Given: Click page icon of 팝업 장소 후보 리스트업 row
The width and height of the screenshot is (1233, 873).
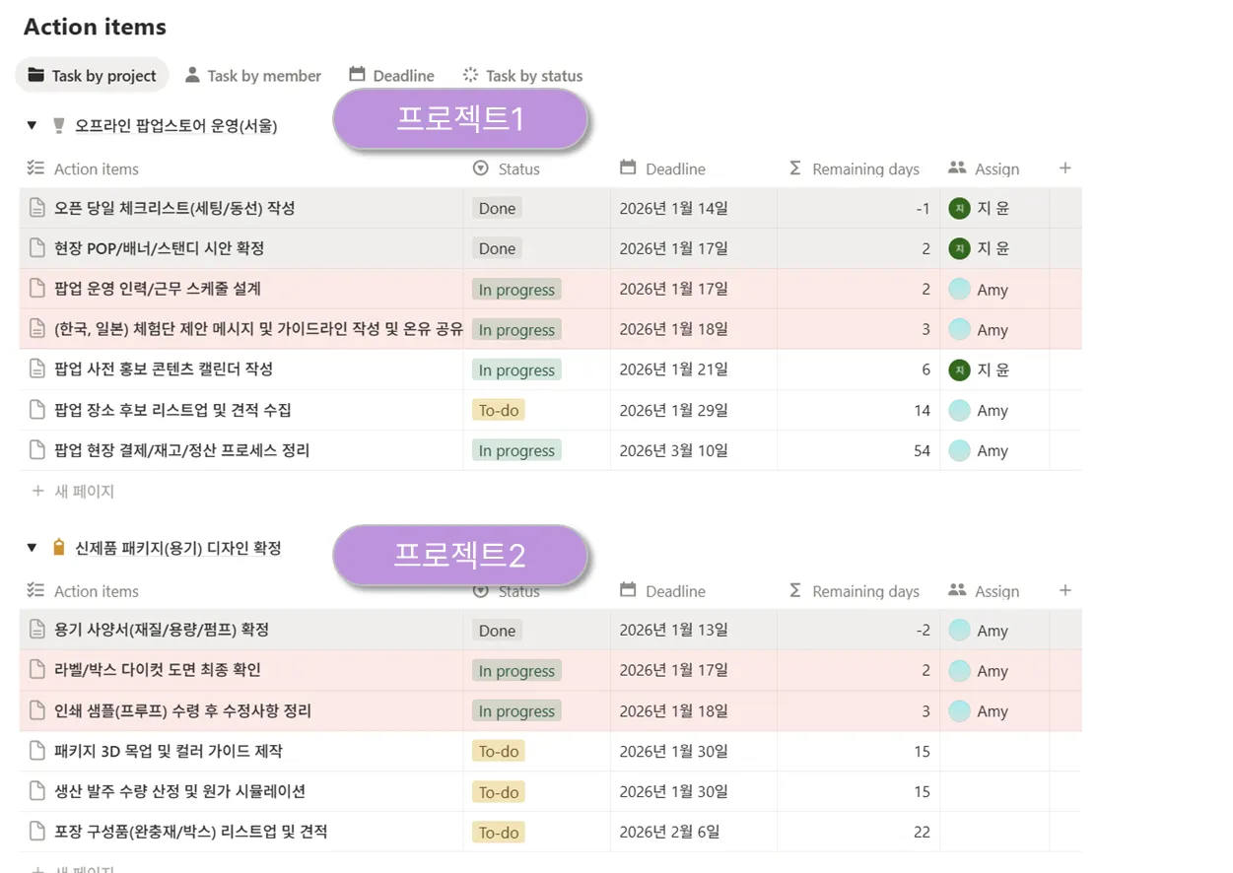Looking at the screenshot, I should (x=37, y=410).
